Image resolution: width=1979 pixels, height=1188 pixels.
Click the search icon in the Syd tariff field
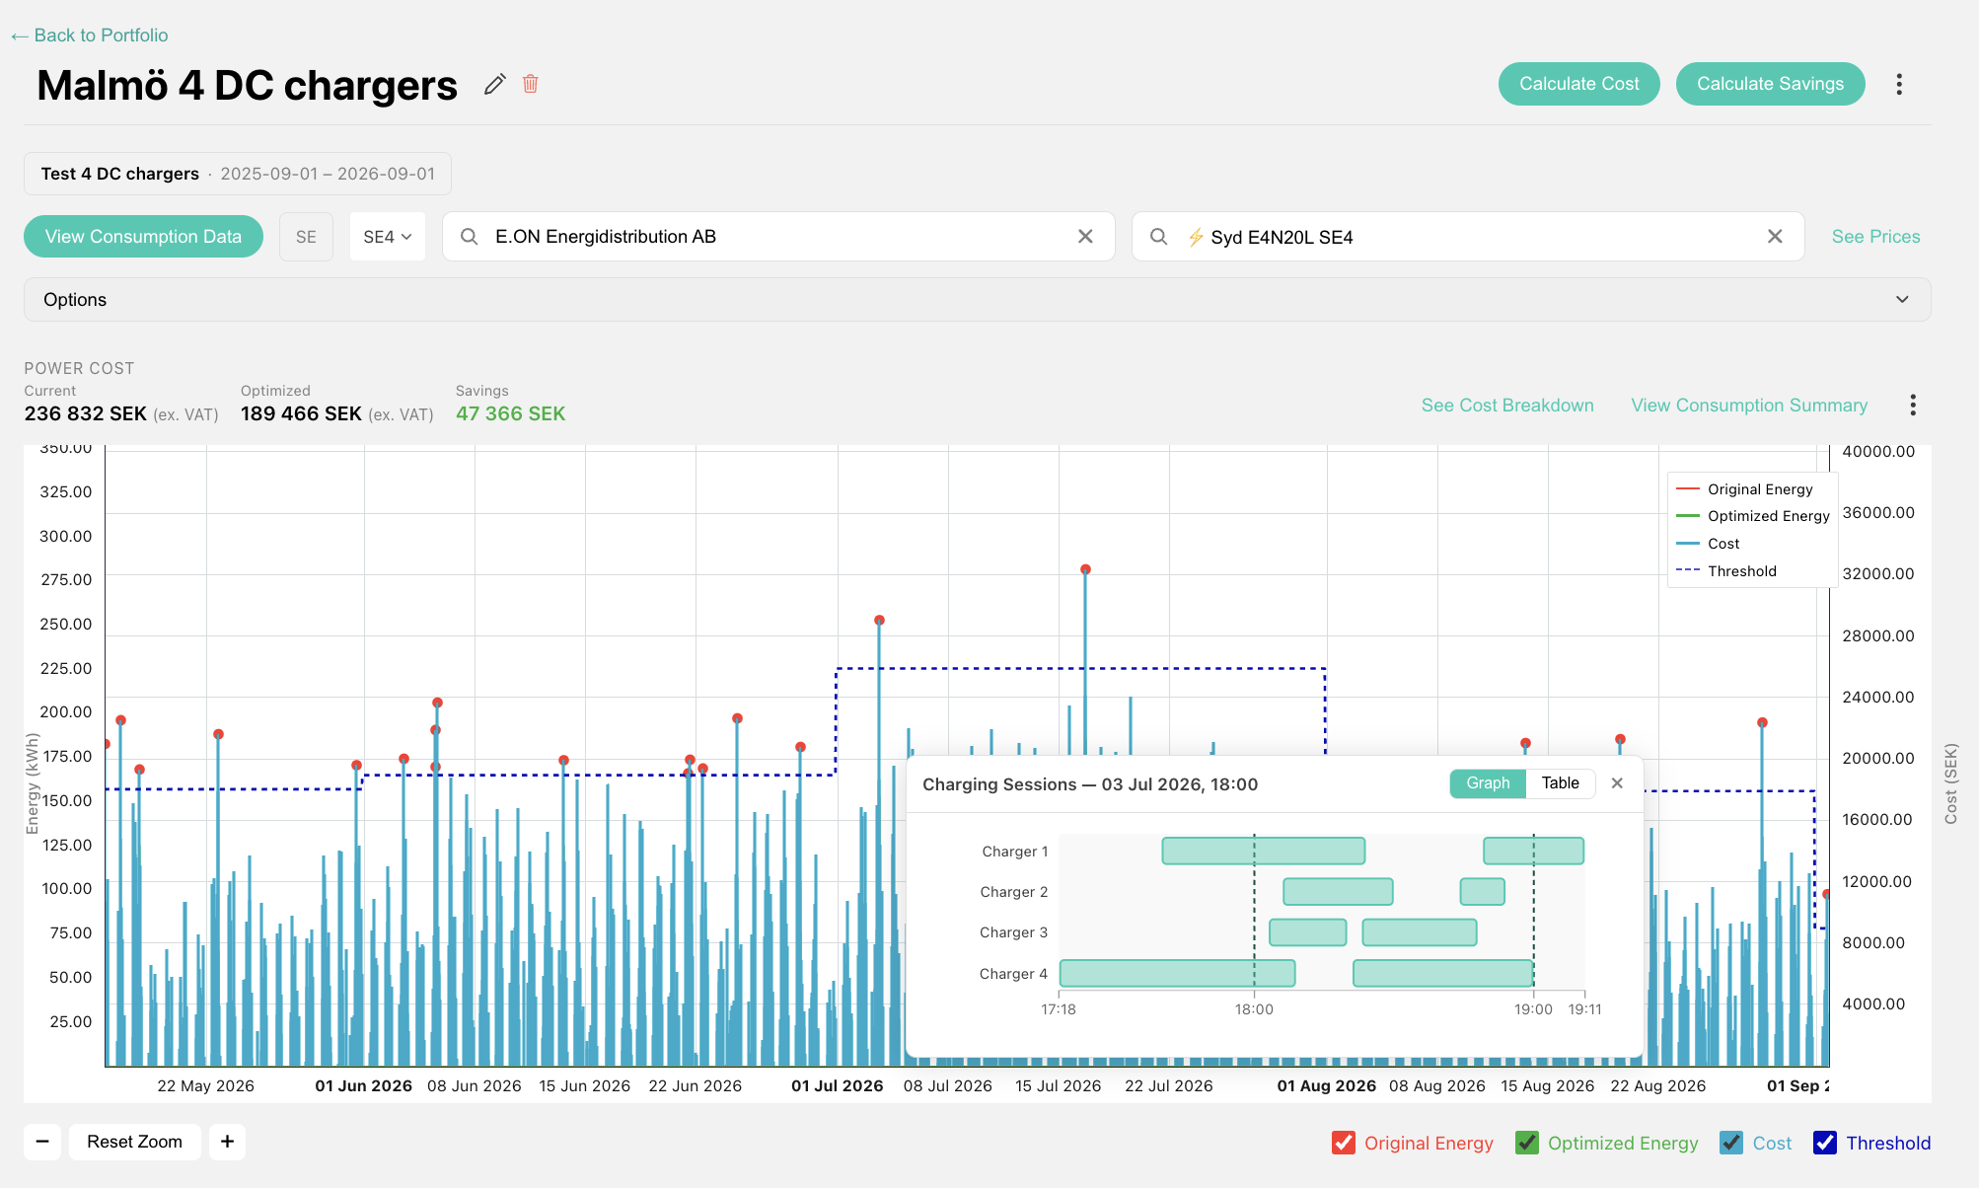1159,237
